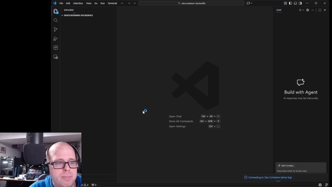Focus the 'Describe what to build next' input
The height and width of the screenshot is (187, 332).
(x=301, y=171)
